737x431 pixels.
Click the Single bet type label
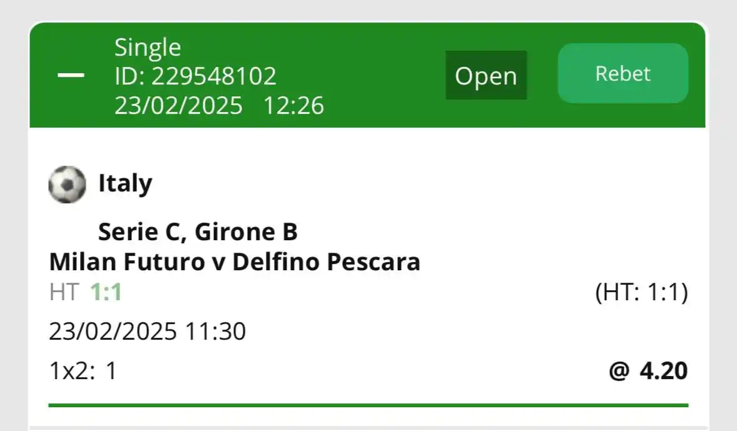148,46
